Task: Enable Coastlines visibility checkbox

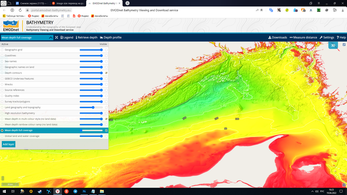Action: 106,56
